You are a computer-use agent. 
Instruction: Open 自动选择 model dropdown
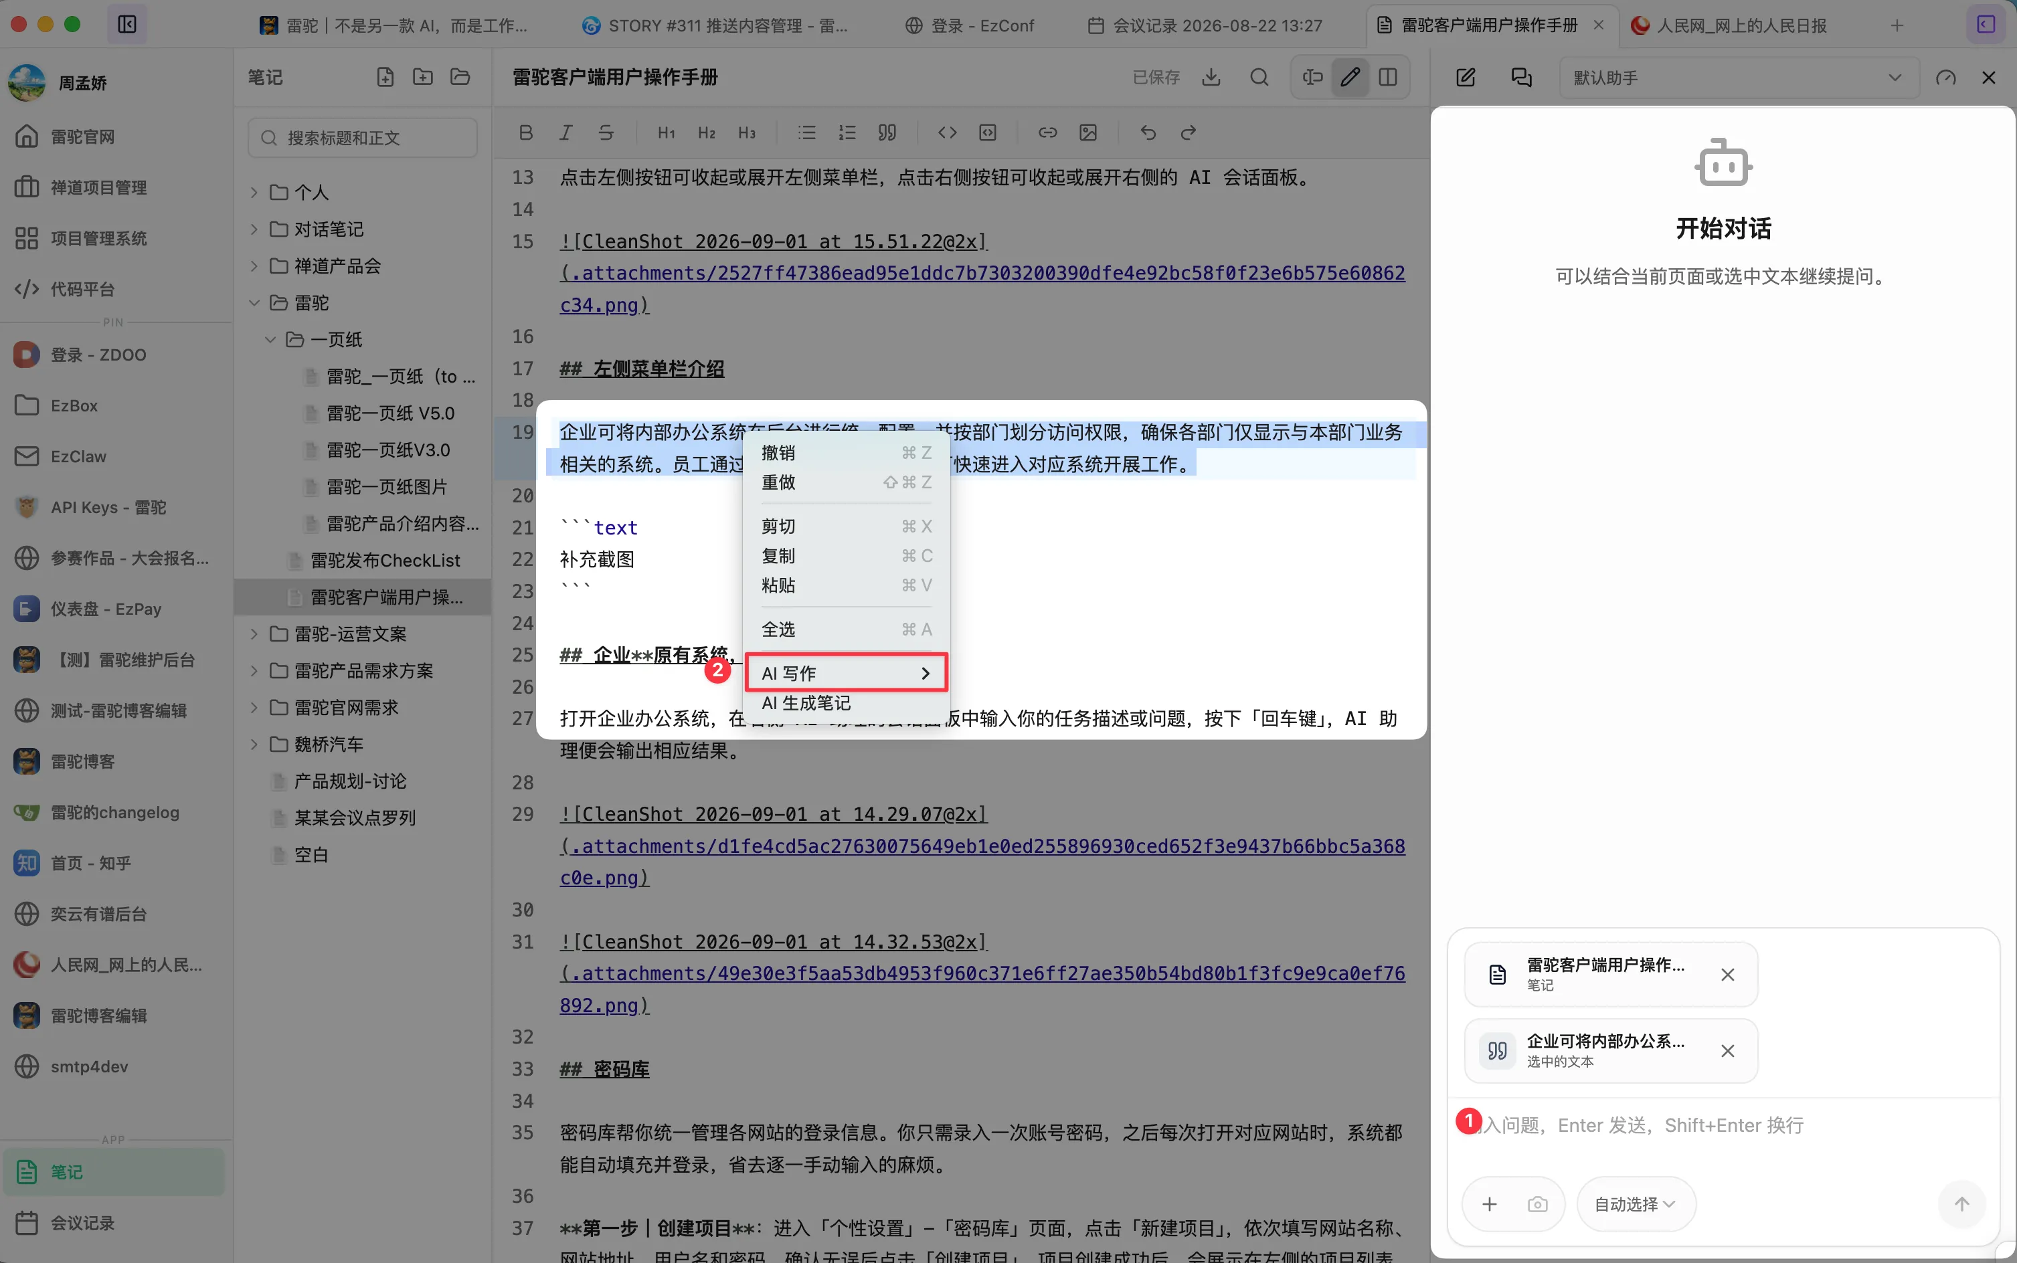[1635, 1203]
